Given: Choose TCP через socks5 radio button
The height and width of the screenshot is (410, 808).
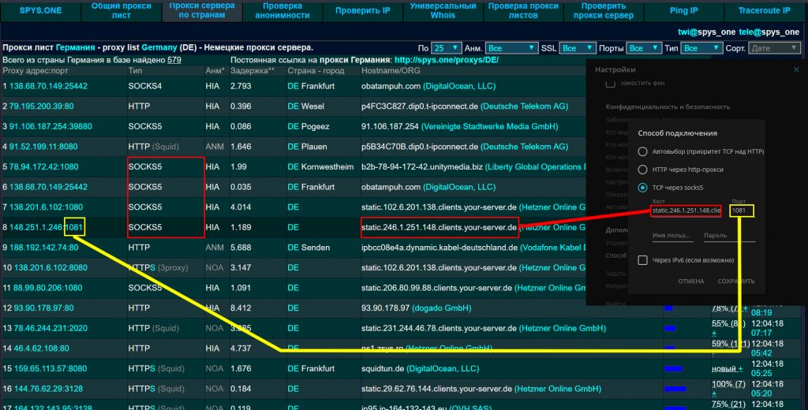Looking at the screenshot, I should (x=643, y=188).
